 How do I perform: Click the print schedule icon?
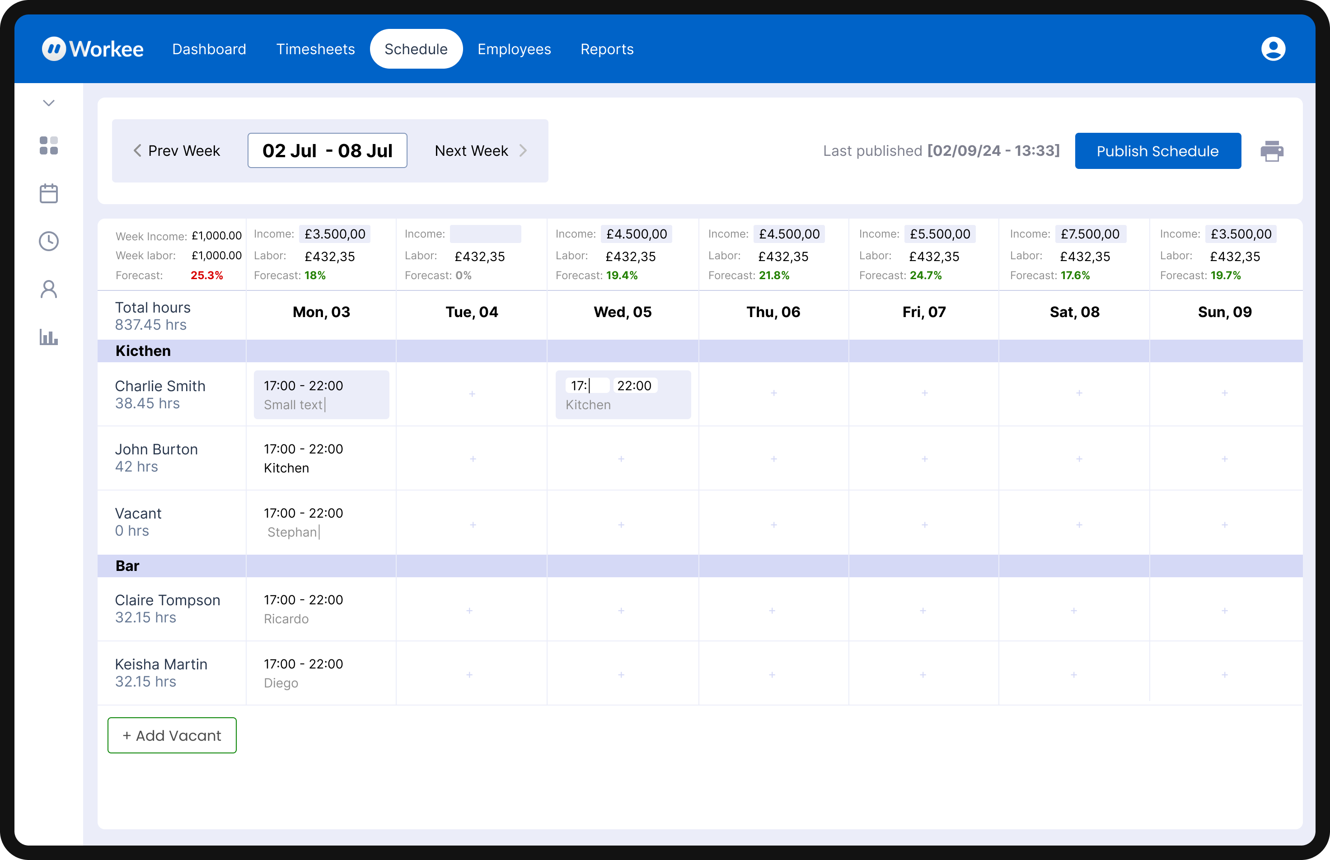(x=1272, y=151)
